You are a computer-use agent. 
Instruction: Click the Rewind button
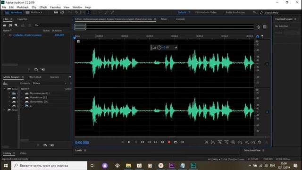point(149,142)
